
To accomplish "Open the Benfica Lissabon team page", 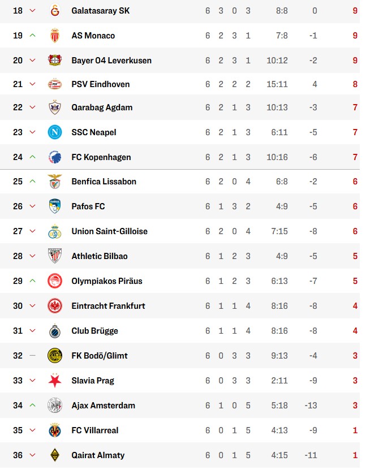I will [104, 182].
